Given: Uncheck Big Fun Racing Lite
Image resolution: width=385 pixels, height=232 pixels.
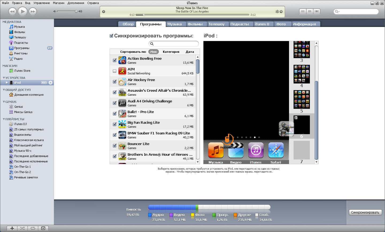Looking at the screenshot, I should pos(114,124).
